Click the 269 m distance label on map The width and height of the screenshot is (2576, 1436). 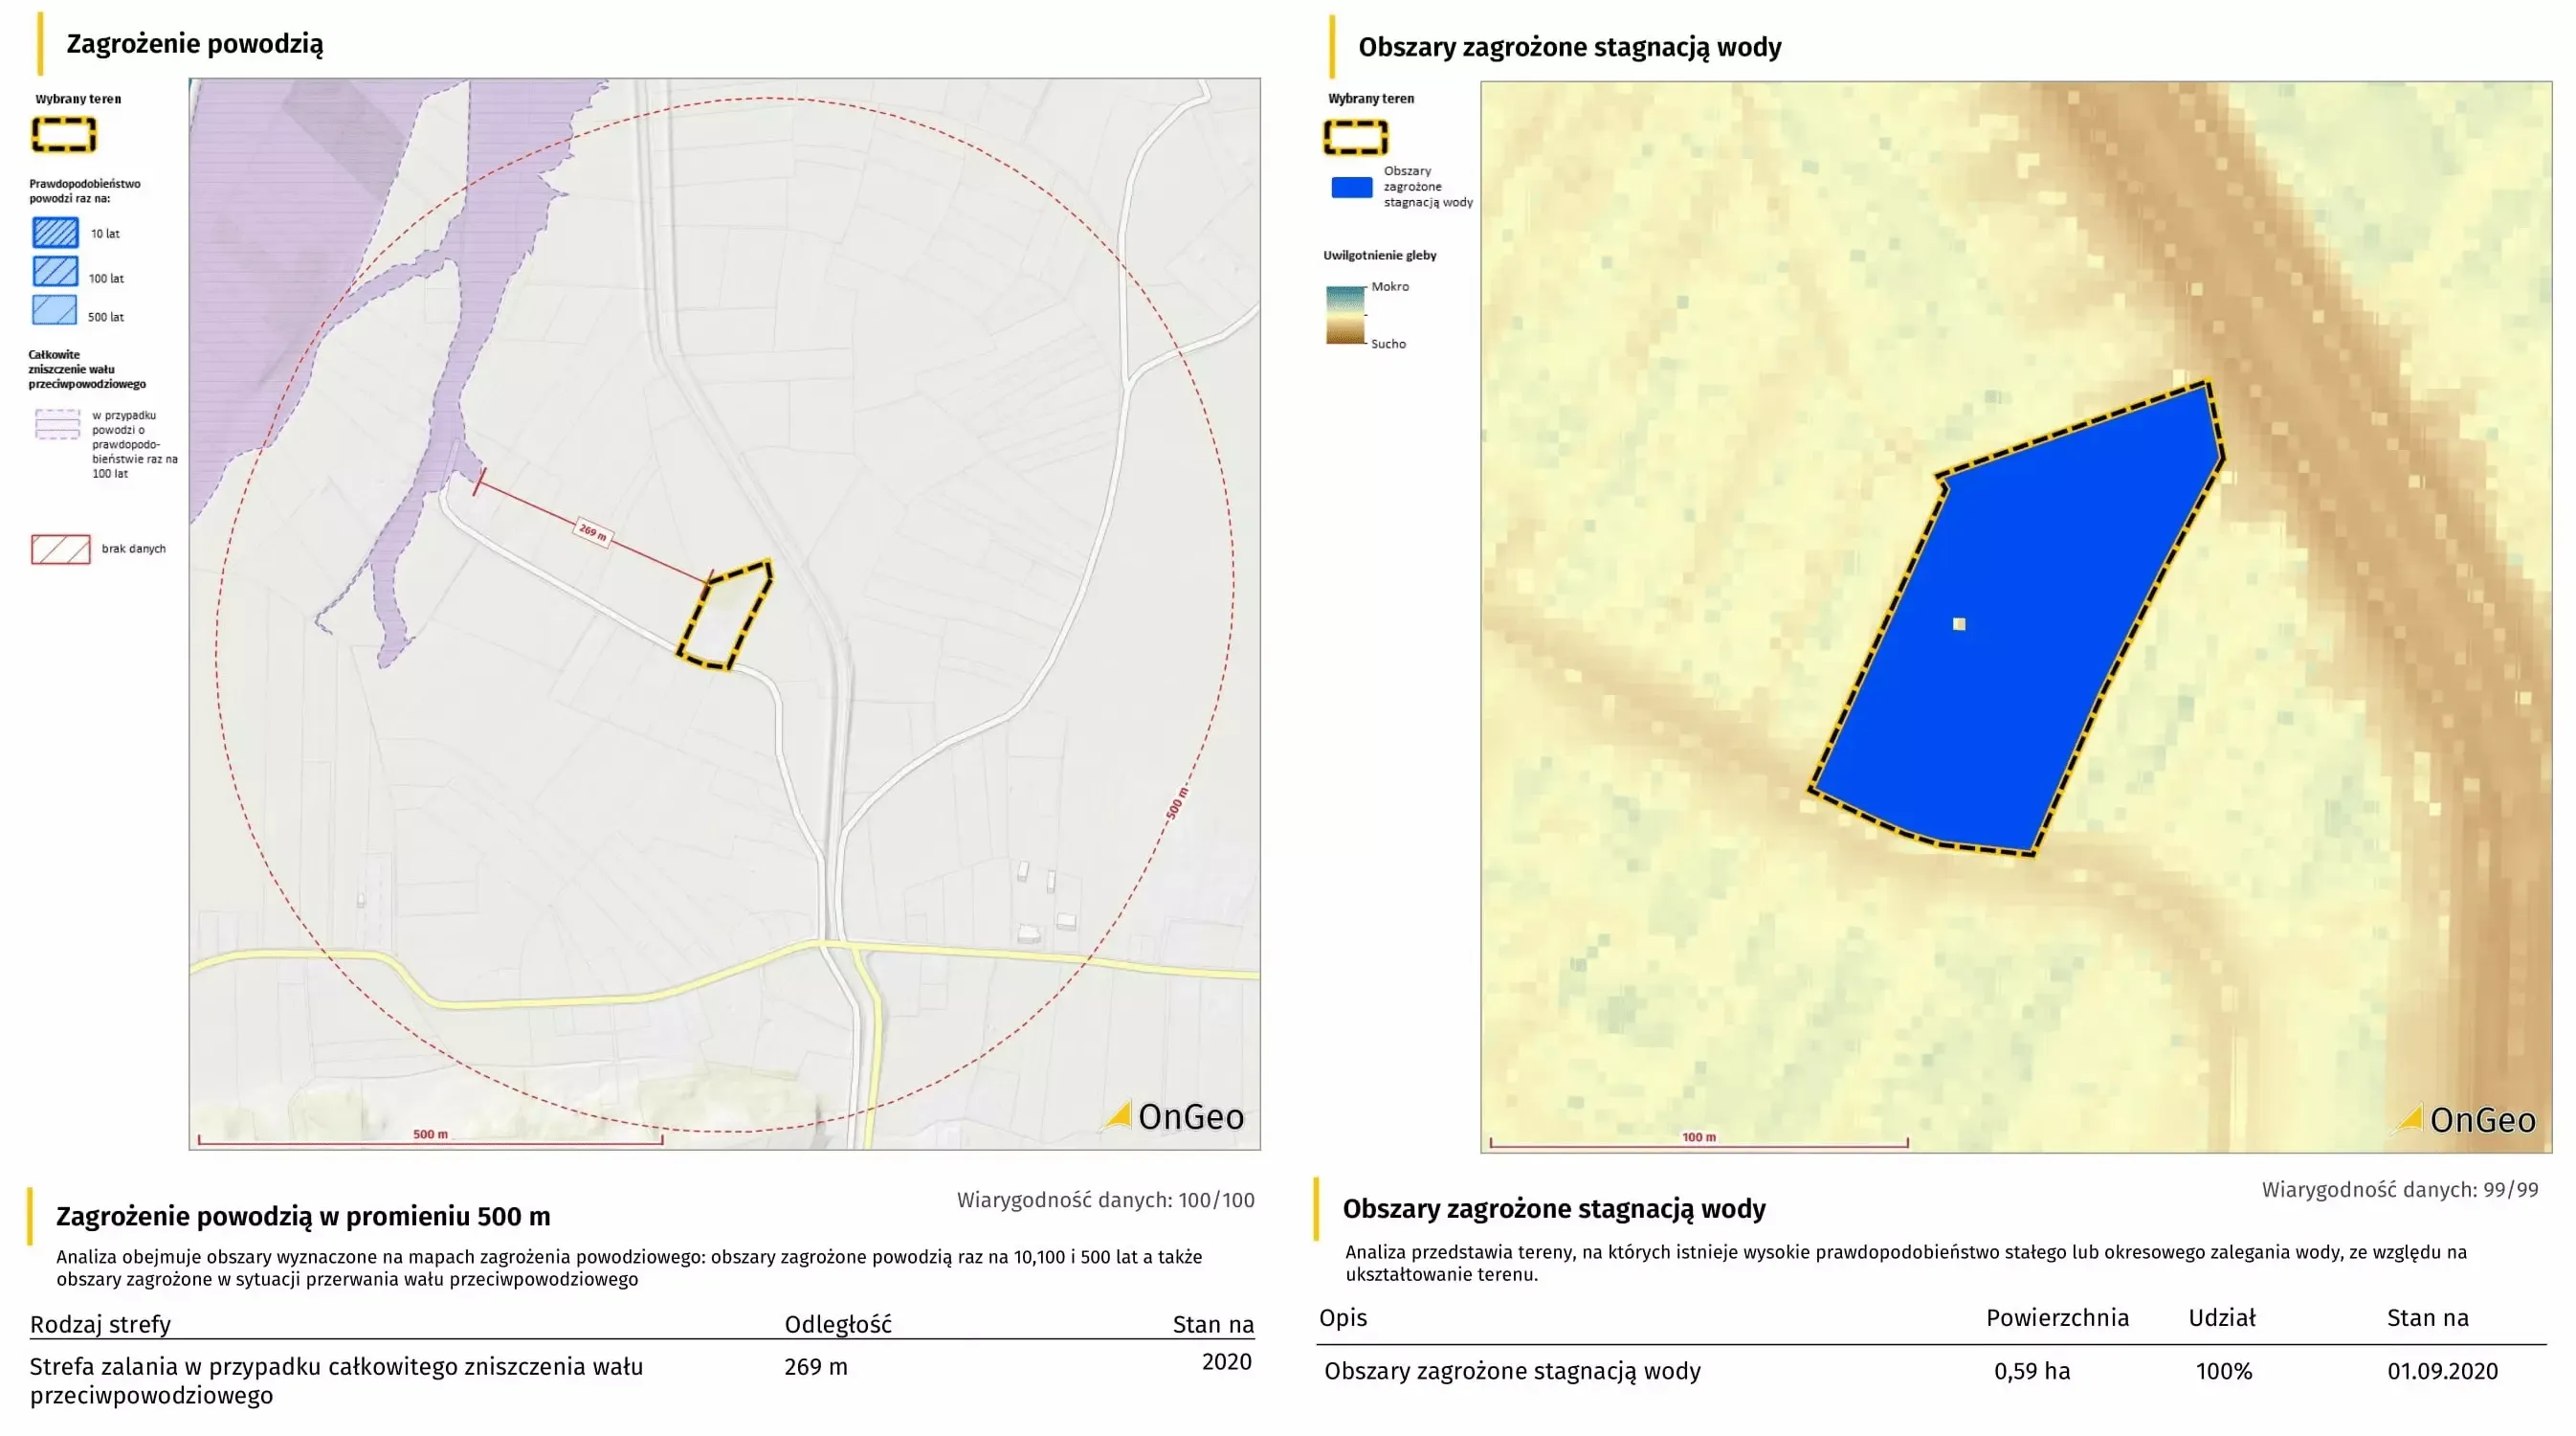[593, 531]
